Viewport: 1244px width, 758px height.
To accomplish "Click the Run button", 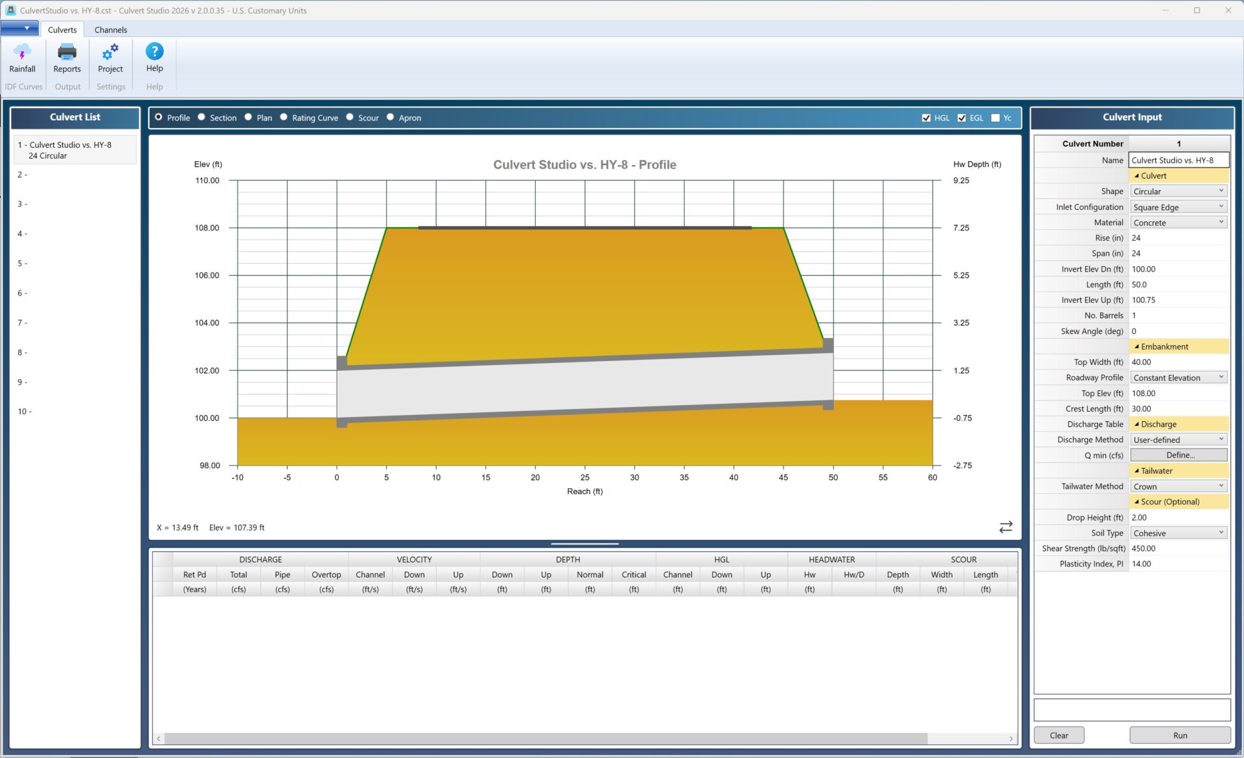I will [1180, 735].
